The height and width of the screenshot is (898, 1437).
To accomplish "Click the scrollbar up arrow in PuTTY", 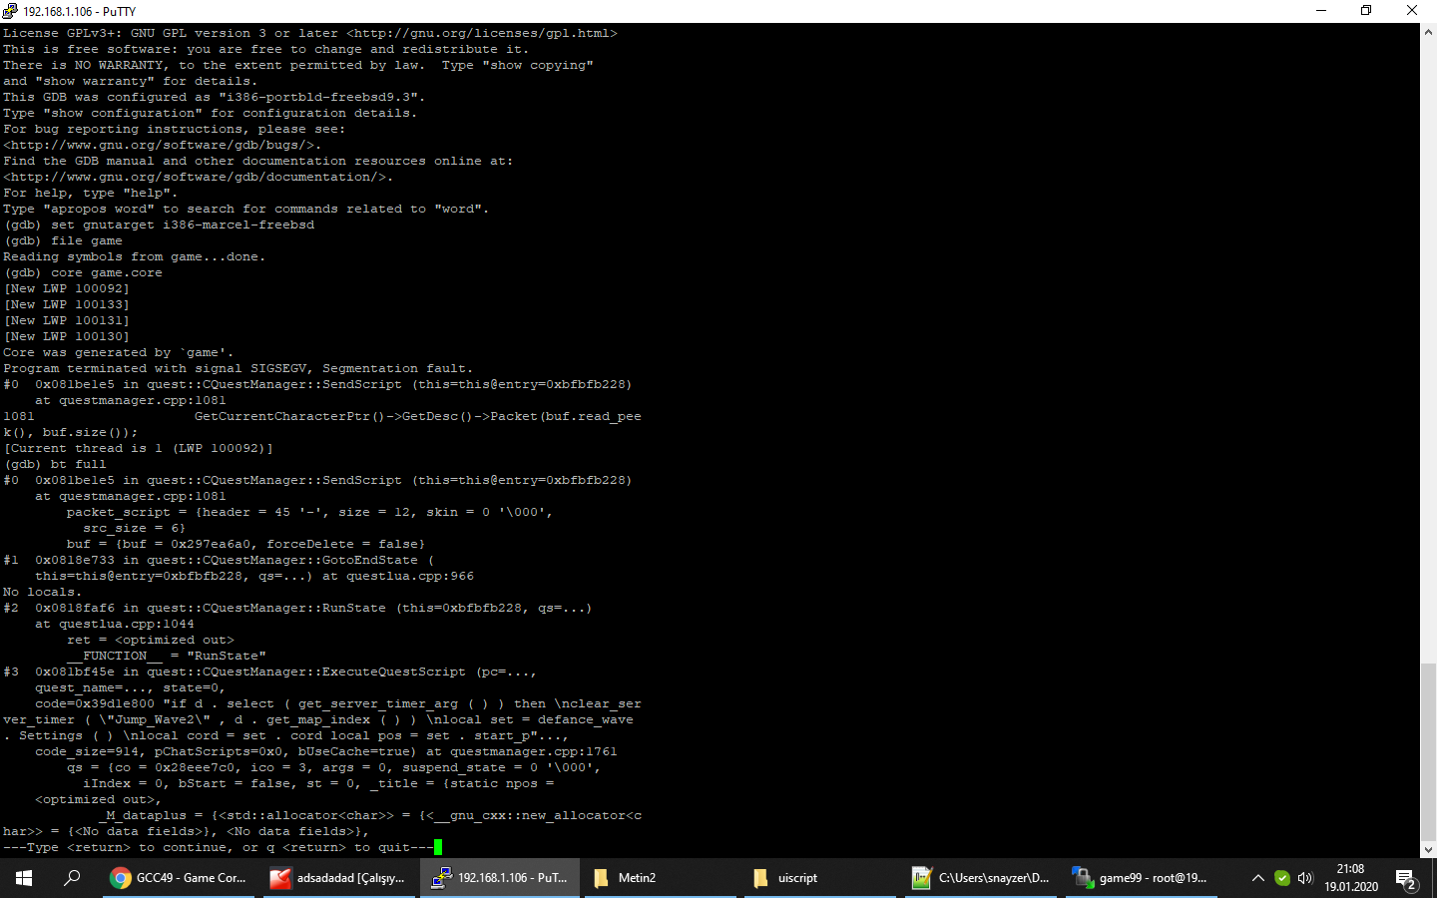I will 1428,32.
